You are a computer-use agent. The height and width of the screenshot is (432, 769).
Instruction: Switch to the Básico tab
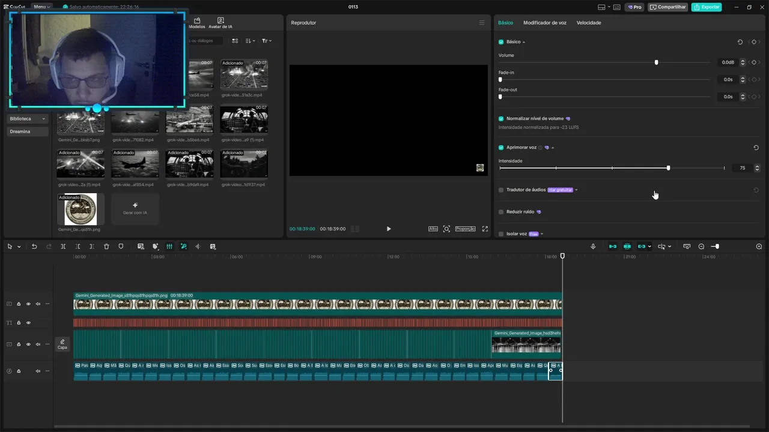pos(506,23)
